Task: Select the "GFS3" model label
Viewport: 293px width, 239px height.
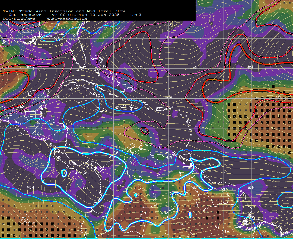Action: [136, 15]
